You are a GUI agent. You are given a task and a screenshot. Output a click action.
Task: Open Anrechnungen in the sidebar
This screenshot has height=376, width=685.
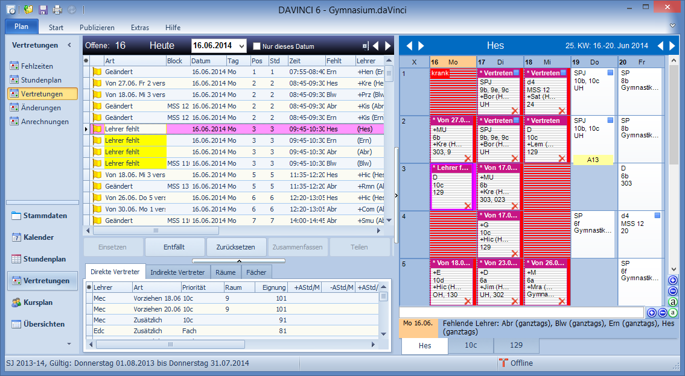45,122
